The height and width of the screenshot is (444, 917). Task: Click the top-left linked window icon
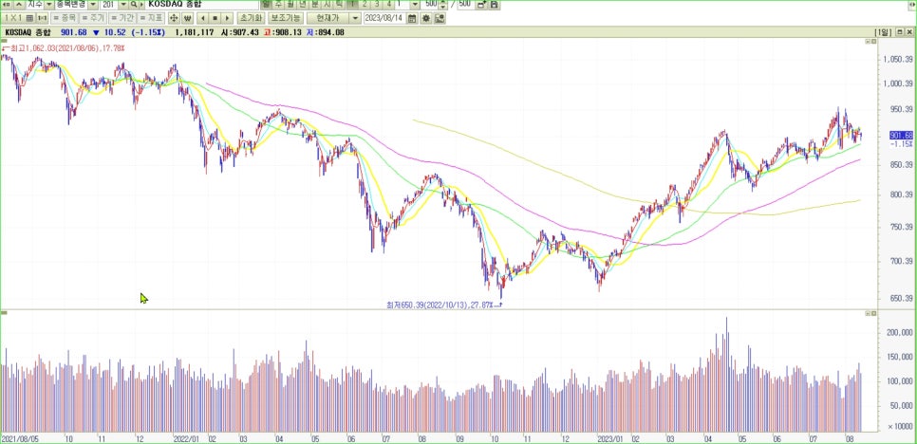(x=7, y=4)
